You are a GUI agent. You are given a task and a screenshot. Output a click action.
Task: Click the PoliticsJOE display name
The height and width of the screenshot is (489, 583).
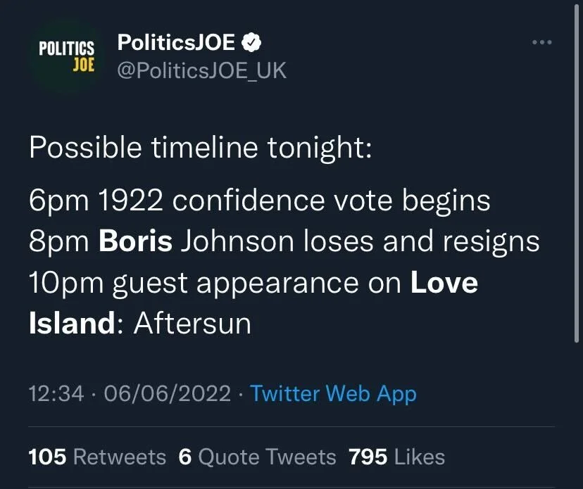coord(176,42)
